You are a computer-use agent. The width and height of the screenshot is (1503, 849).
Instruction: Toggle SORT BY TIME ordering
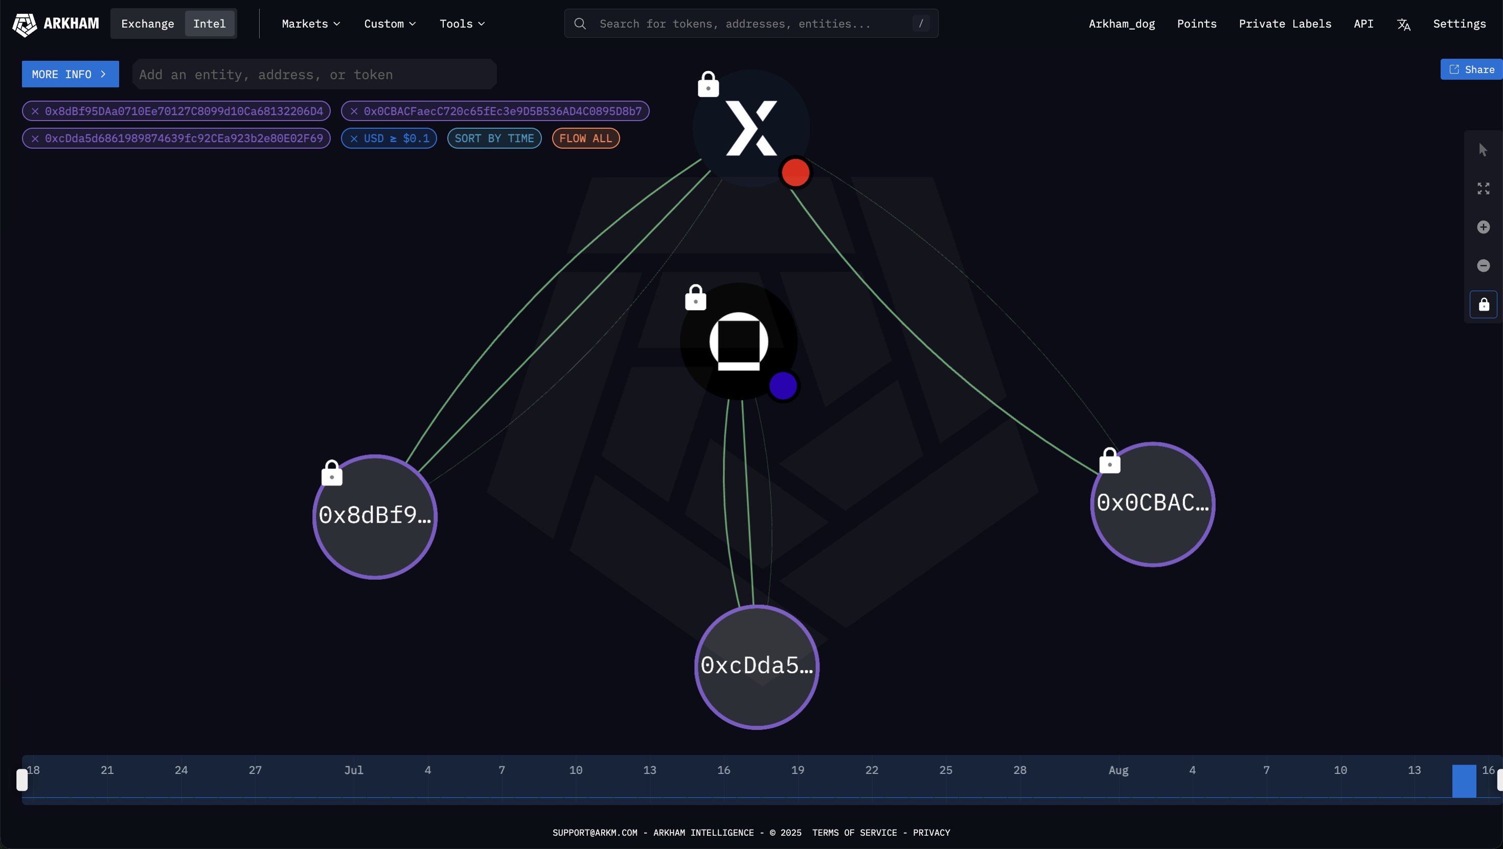tap(494, 138)
